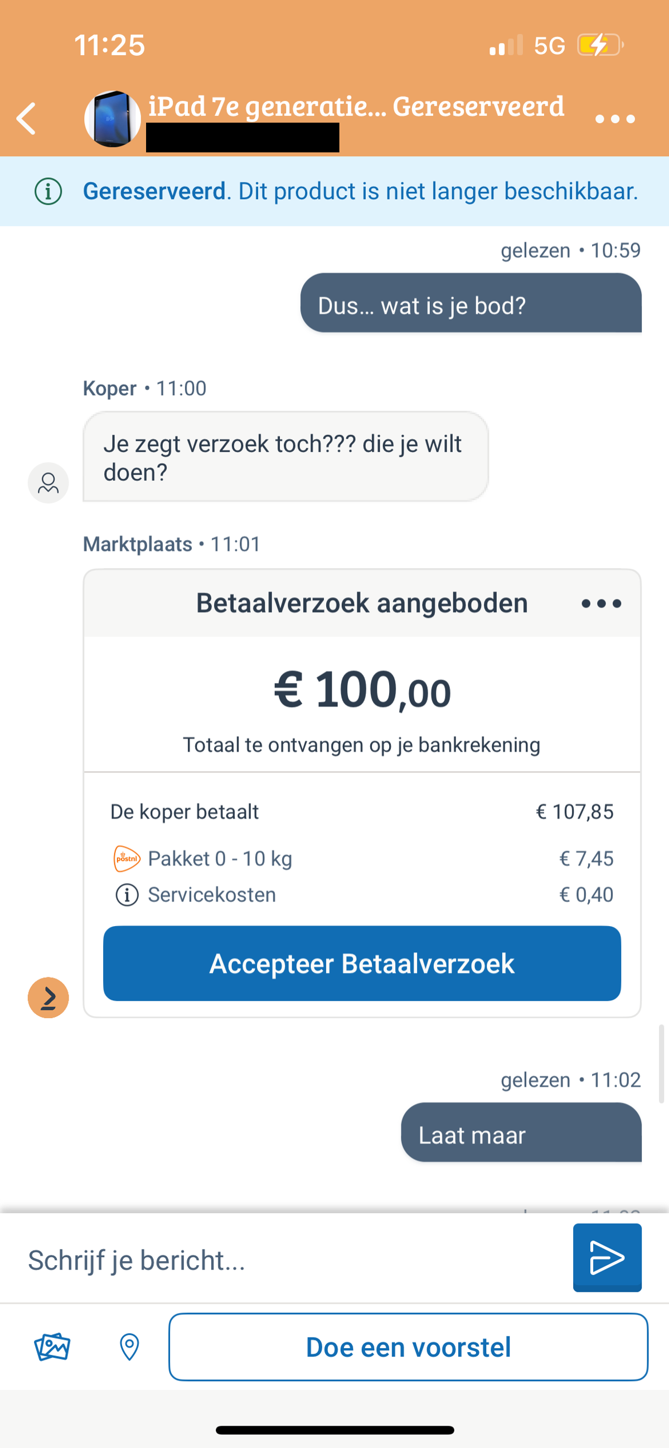Tap the PostNL logo icon
669x1448 pixels.
click(127, 859)
